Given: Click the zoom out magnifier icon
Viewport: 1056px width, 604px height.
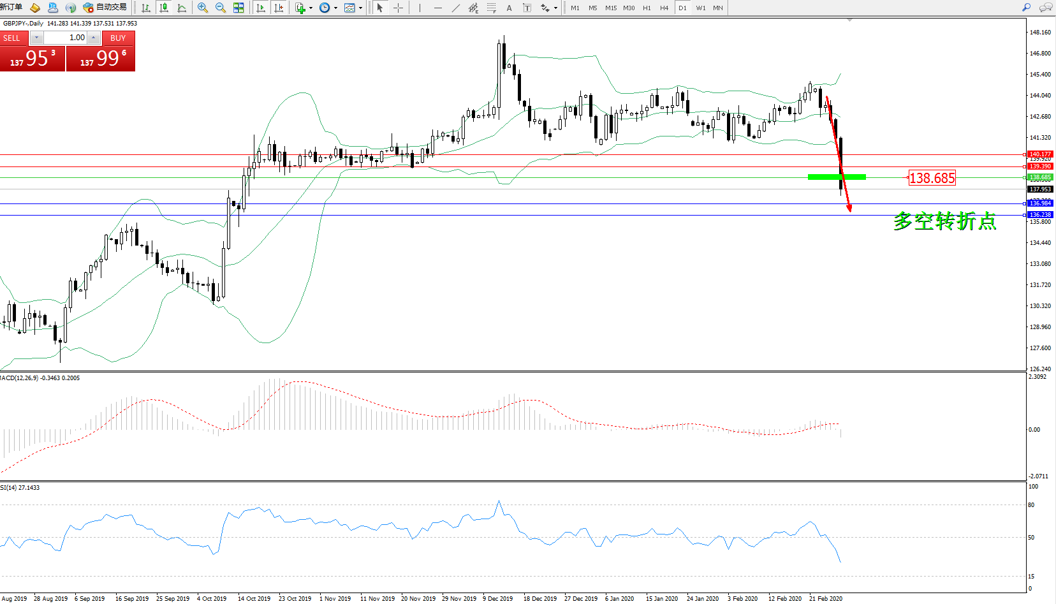Looking at the screenshot, I should point(221,8).
